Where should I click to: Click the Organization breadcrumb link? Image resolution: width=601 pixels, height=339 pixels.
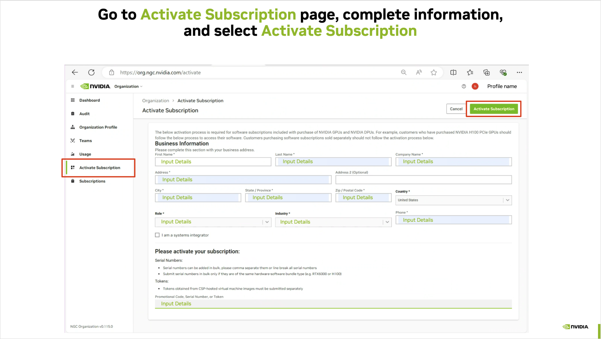click(156, 101)
